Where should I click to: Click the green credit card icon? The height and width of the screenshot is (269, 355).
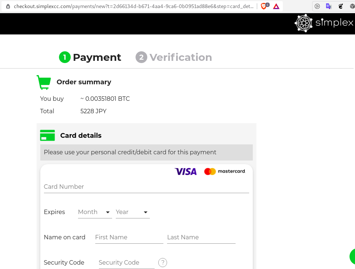point(47,135)
